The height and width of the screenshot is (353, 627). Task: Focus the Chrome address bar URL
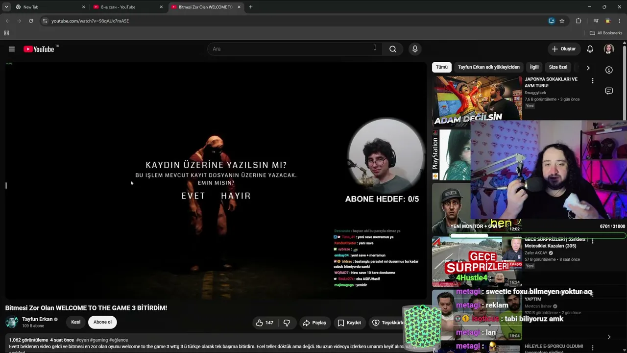pyautogui.click(x=90, y=21)
